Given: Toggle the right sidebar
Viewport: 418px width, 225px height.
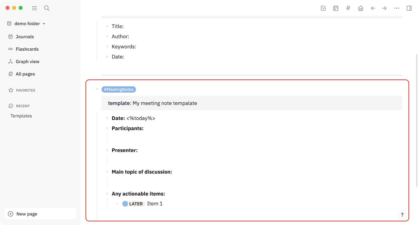Looking at the screenshot, I should coord(409,8).
